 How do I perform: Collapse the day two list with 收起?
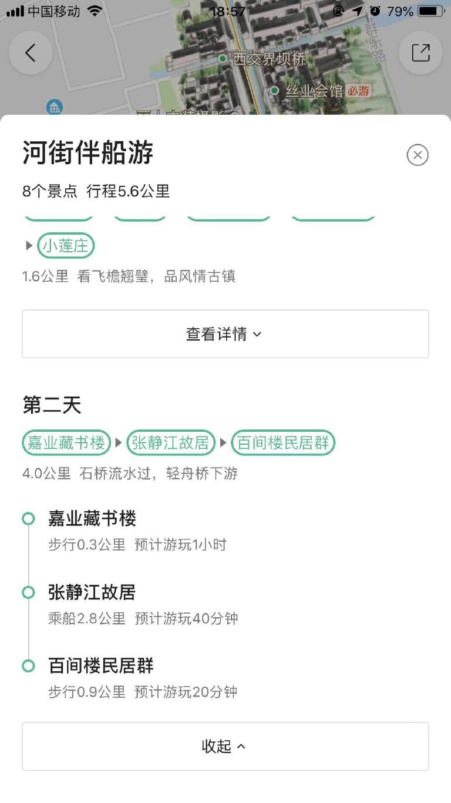click(x=225, y=747)
